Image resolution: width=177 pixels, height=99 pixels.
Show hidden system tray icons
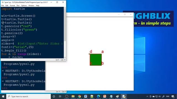coord(147,97)
